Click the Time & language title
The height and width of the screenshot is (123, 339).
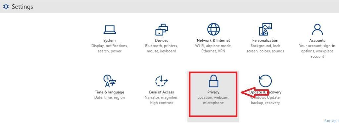tap(110, 92)
